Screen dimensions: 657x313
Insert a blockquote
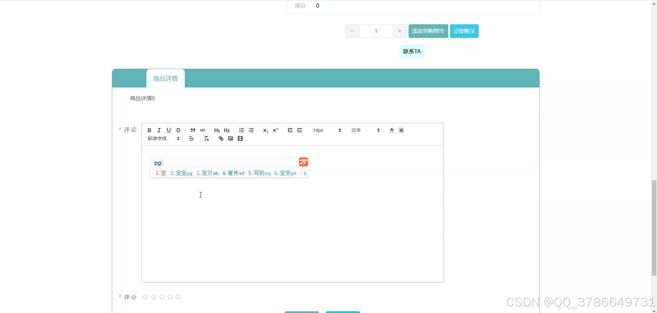[x=193, y=130]
